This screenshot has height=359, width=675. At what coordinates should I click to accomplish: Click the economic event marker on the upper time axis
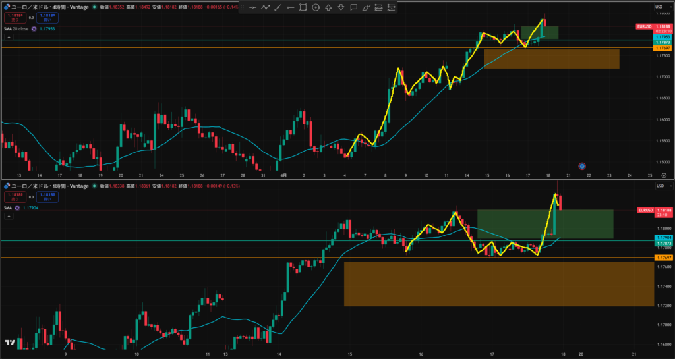581,165
